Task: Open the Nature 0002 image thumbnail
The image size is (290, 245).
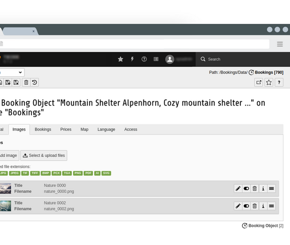Action: point(6,206)
